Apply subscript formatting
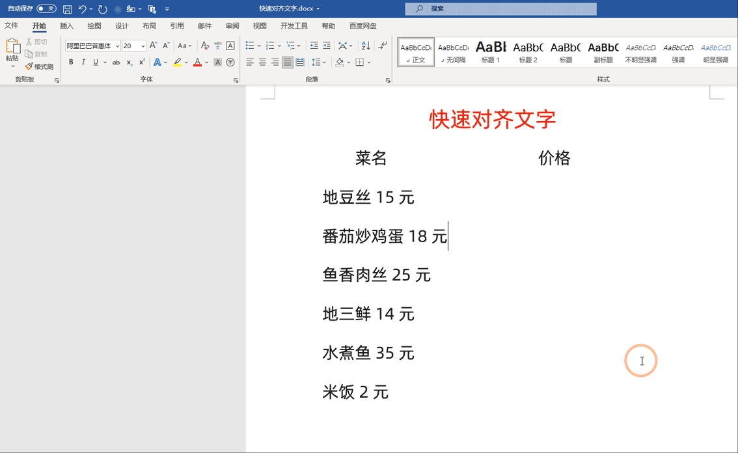Screen dimensions: 738x453 click(x=130, y=62)
